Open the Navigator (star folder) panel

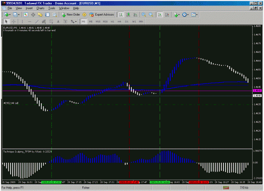(x=40, y=15)
